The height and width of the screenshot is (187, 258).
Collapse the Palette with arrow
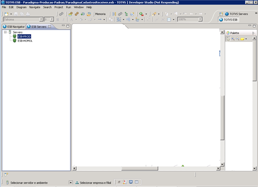click(x=253, y=33)
